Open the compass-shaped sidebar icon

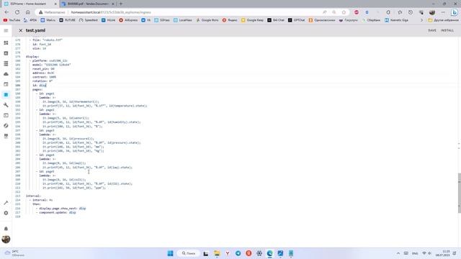coord(6,126)
